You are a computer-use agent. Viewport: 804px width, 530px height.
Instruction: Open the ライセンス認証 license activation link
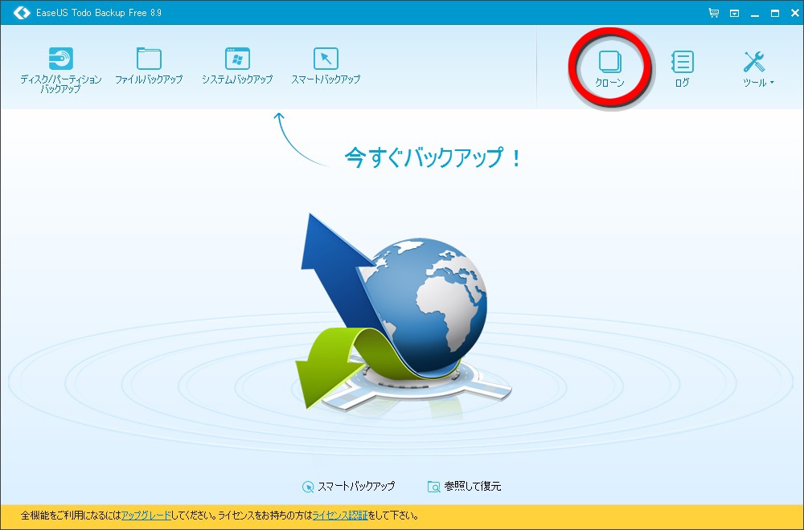tap(340, 516)
